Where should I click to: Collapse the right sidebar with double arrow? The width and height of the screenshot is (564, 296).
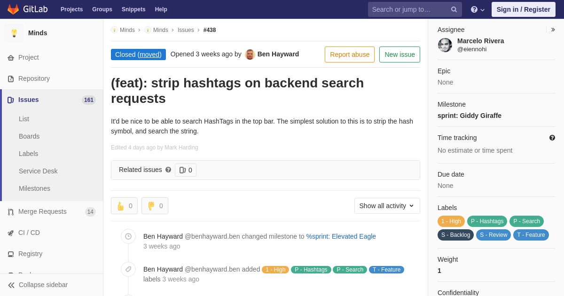pyautogui.click(x=553, y=30)
